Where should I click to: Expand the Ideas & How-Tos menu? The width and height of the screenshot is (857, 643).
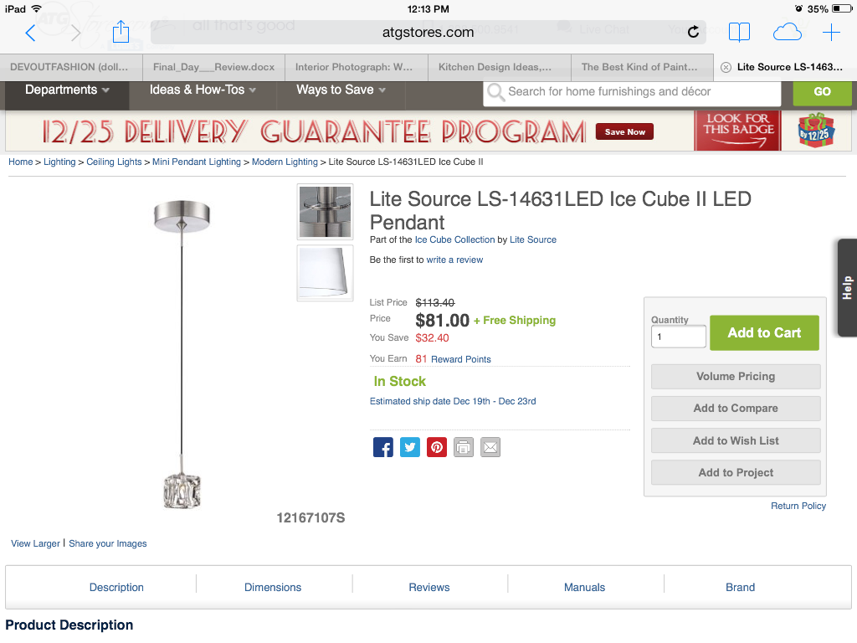203,90
